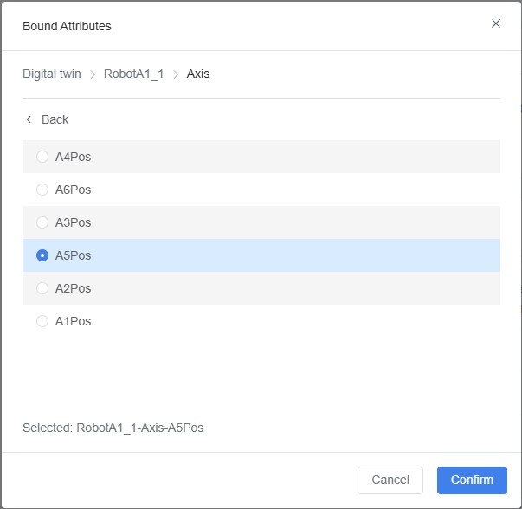
Task: Navigate to RobotA1_1 breadcrumb level
Action: pos(132,74)
